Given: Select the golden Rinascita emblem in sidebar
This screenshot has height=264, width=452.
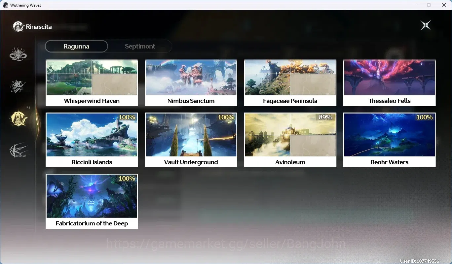Looking at the screenshot, I should pyautogui.click(x=19, y=118).
